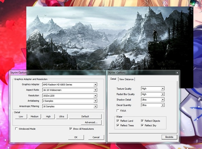Switch to the View Distance tab

coord(126,79)
